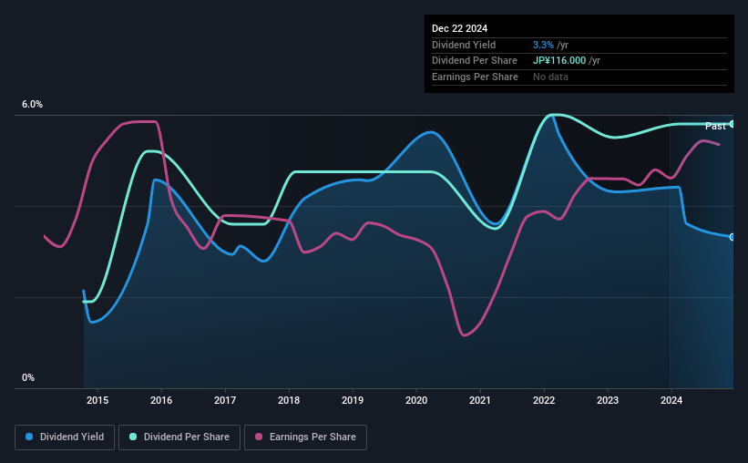Toggle the Dividend Yield legend button

(x=65, y=437)
